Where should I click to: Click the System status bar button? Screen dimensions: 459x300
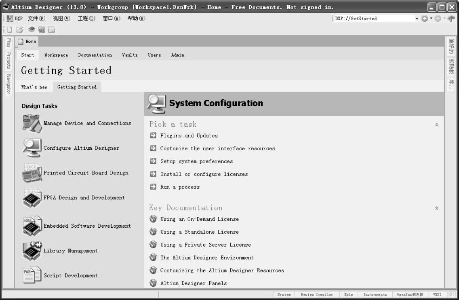click(x=284, y=294)
